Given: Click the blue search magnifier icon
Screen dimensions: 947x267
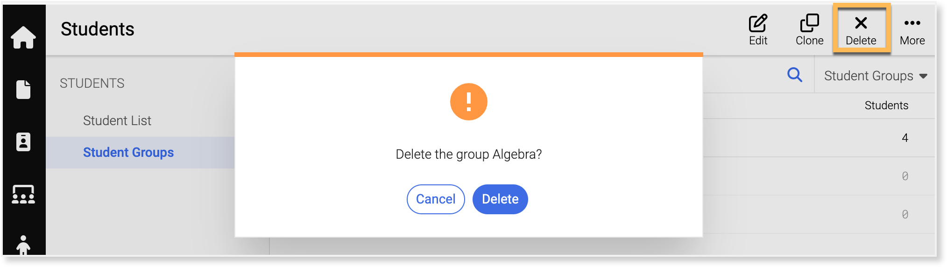Looking at the screenshot, I should 795,75.
